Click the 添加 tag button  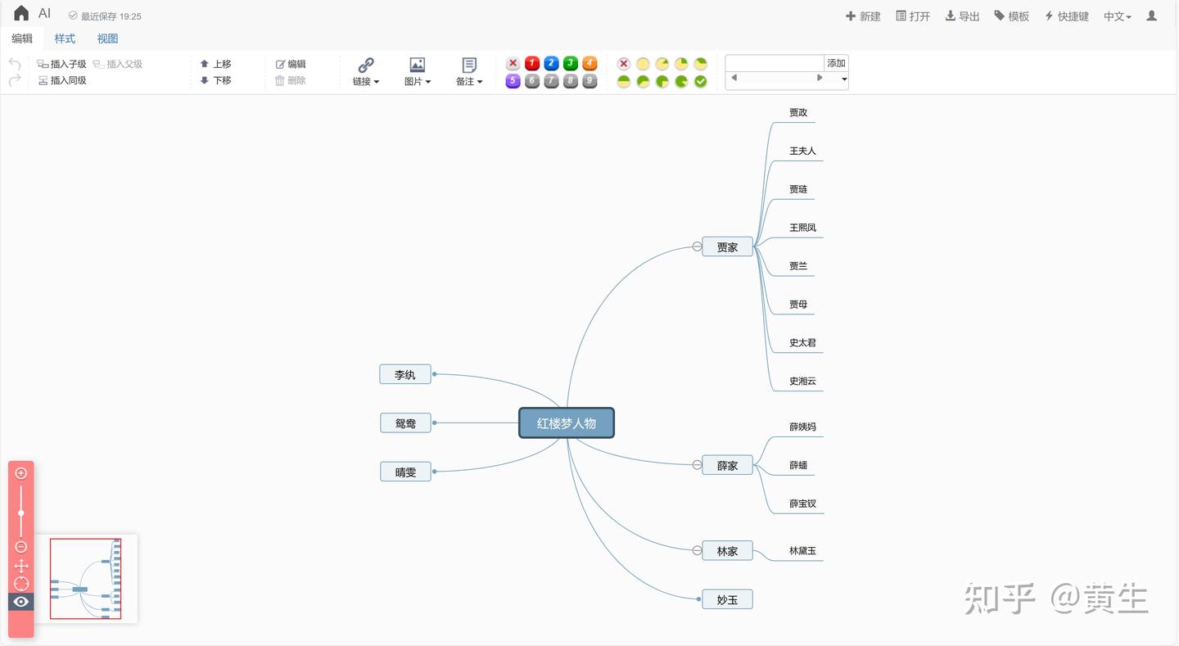[836, 62]
